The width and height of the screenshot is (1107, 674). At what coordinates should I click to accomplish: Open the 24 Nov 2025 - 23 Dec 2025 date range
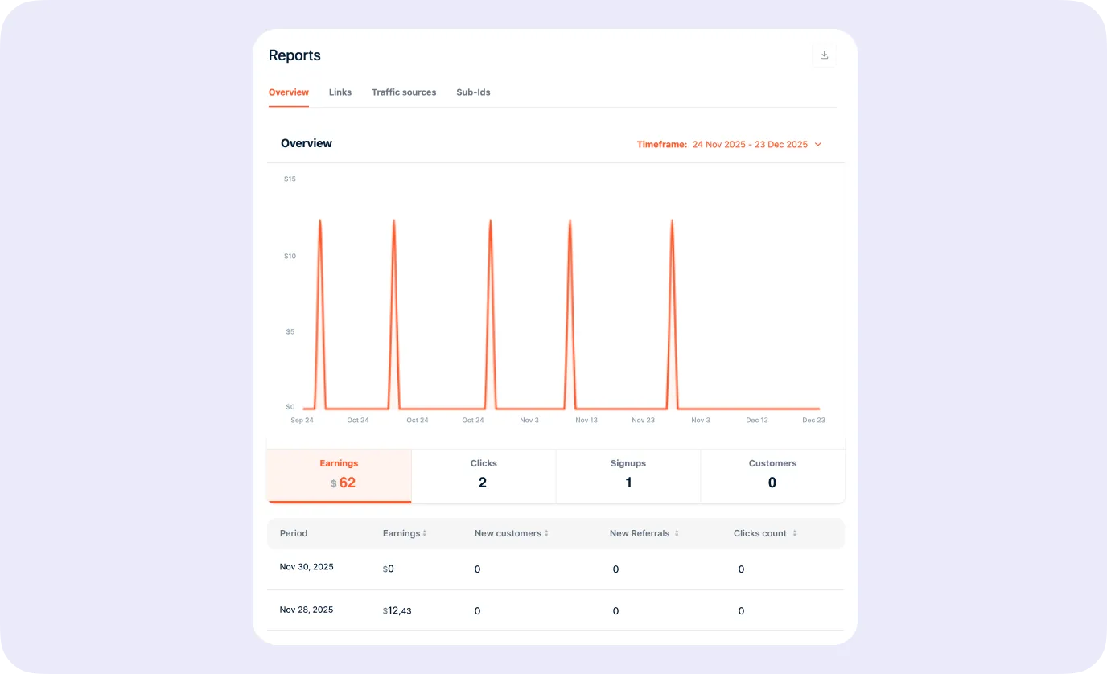[x=750, y=145]
